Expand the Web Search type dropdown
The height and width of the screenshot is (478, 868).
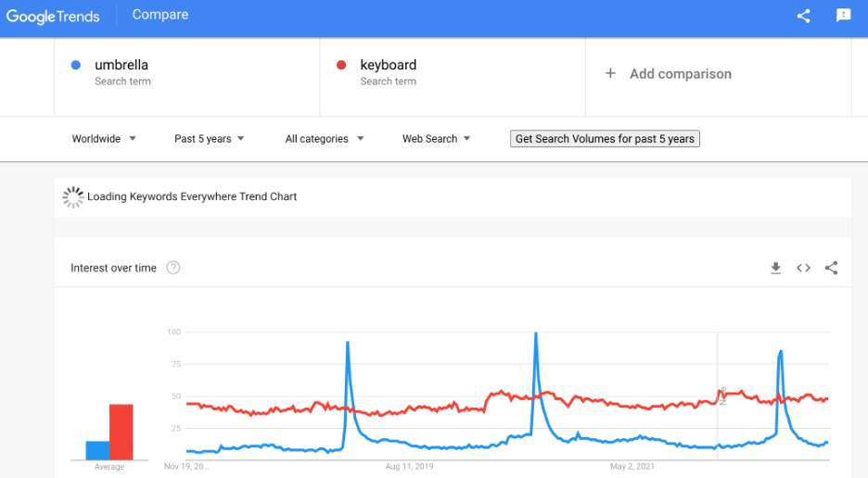(436, 139)
